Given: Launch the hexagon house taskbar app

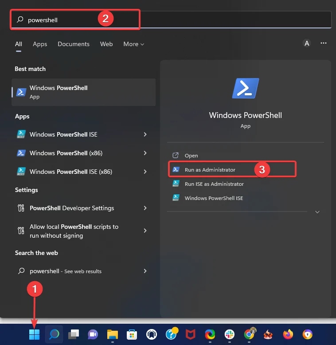Looking at the screenshot, I should [151, 334].
